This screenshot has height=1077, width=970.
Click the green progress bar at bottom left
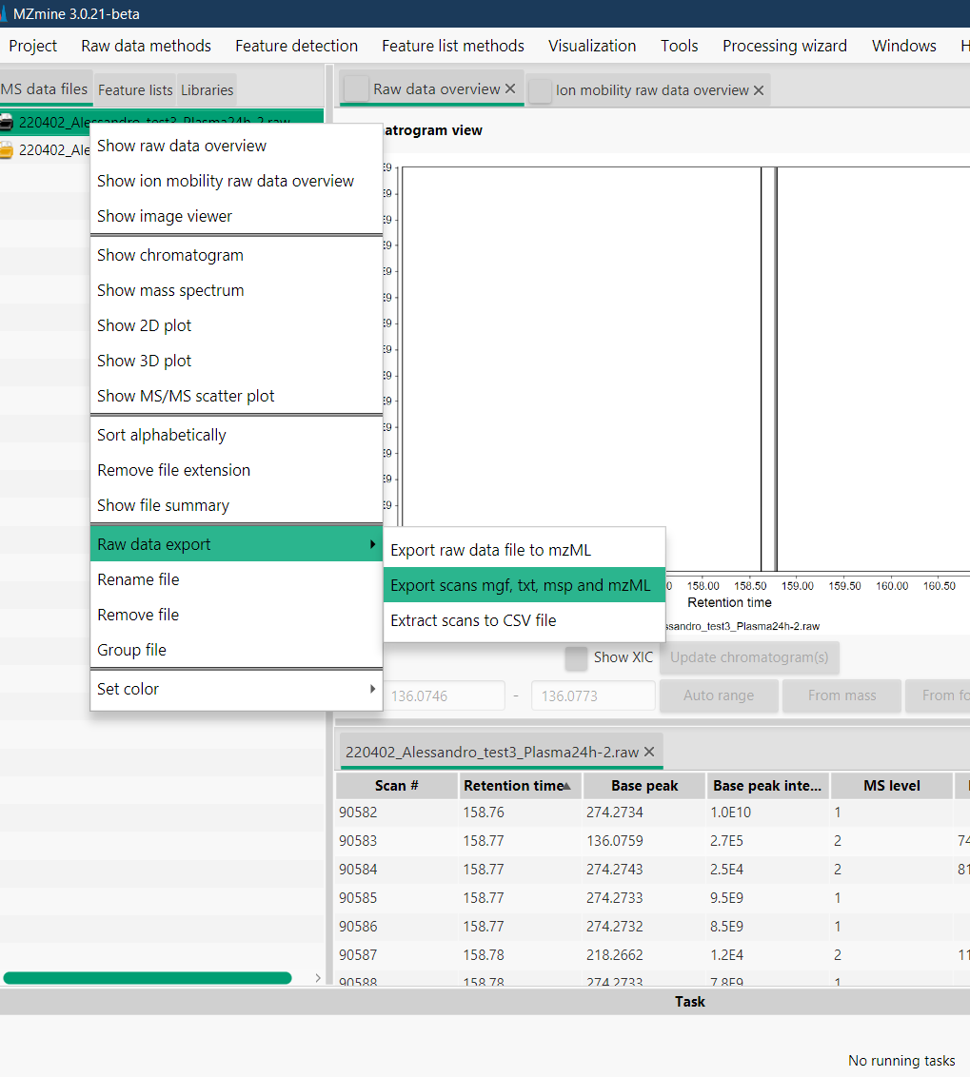(148, 977)
